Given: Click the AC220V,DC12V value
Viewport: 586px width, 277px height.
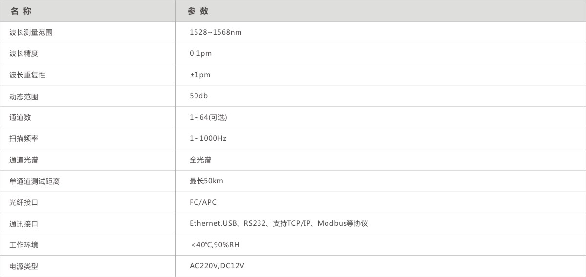Looking at the screenshot, I should tap(217, 266).
